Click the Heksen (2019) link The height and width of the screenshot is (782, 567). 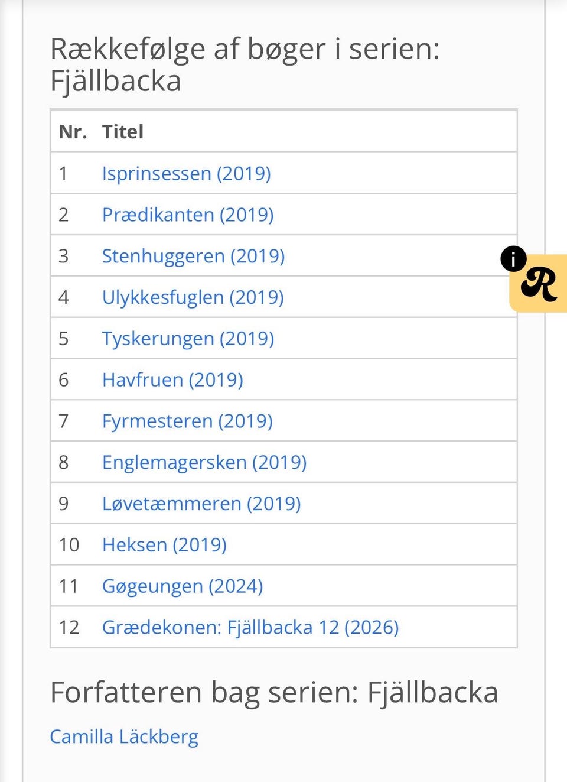[x=164, y=545]
